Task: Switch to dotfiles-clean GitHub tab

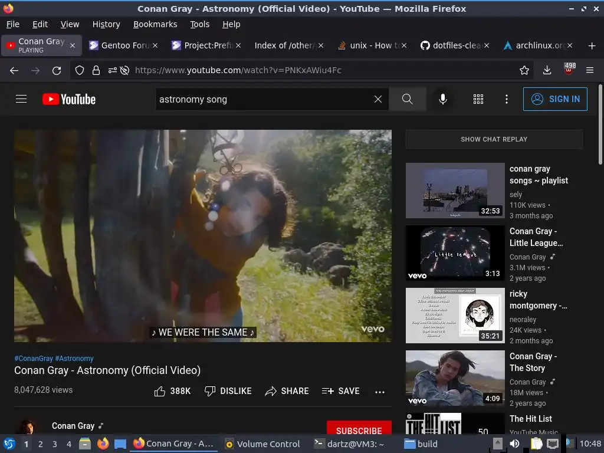Action: [454, 45]
